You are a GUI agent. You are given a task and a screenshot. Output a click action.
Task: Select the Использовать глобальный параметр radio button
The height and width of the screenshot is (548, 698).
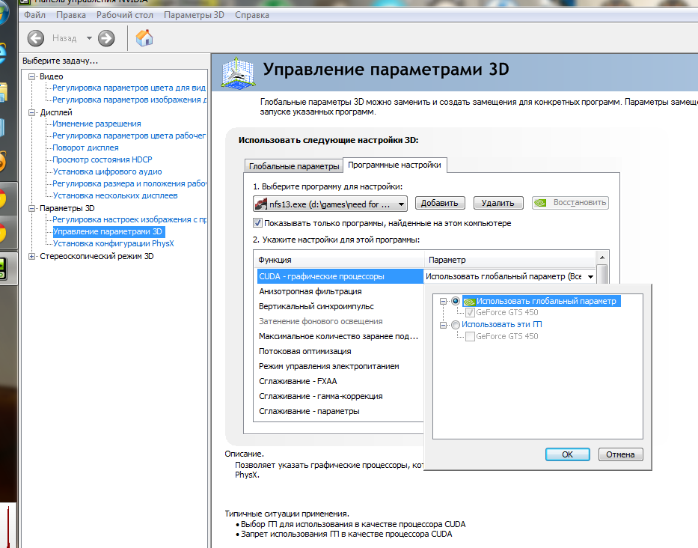coord(456,301)
